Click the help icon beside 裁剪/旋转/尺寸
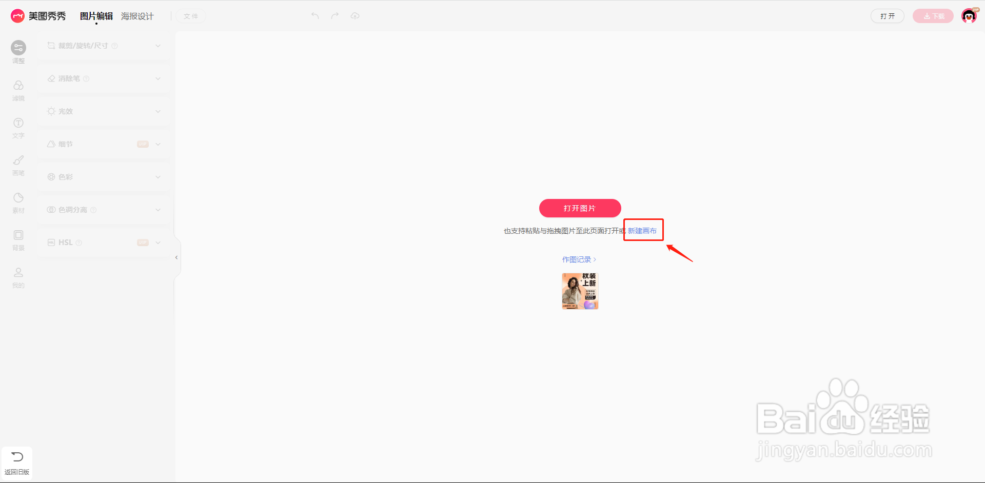The image size is (985, 483). [x=115, y=46]
